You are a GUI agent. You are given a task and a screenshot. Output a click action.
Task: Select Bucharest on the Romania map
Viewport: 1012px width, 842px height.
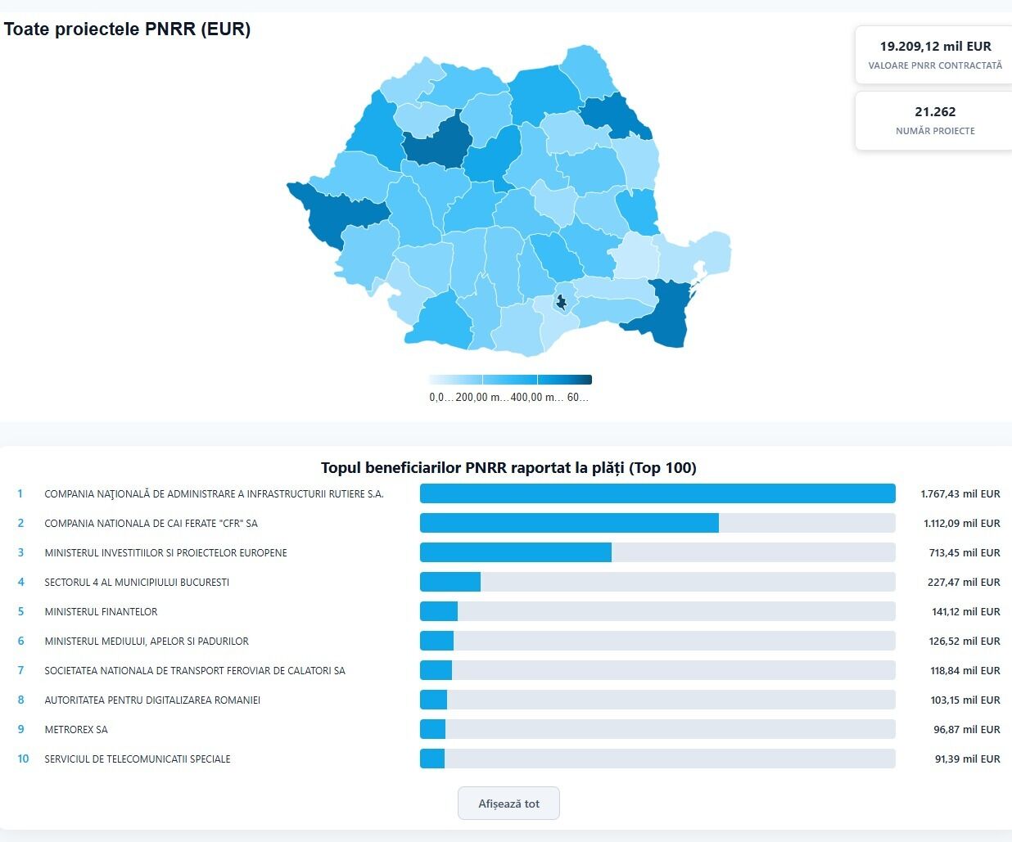coord(561,302)
